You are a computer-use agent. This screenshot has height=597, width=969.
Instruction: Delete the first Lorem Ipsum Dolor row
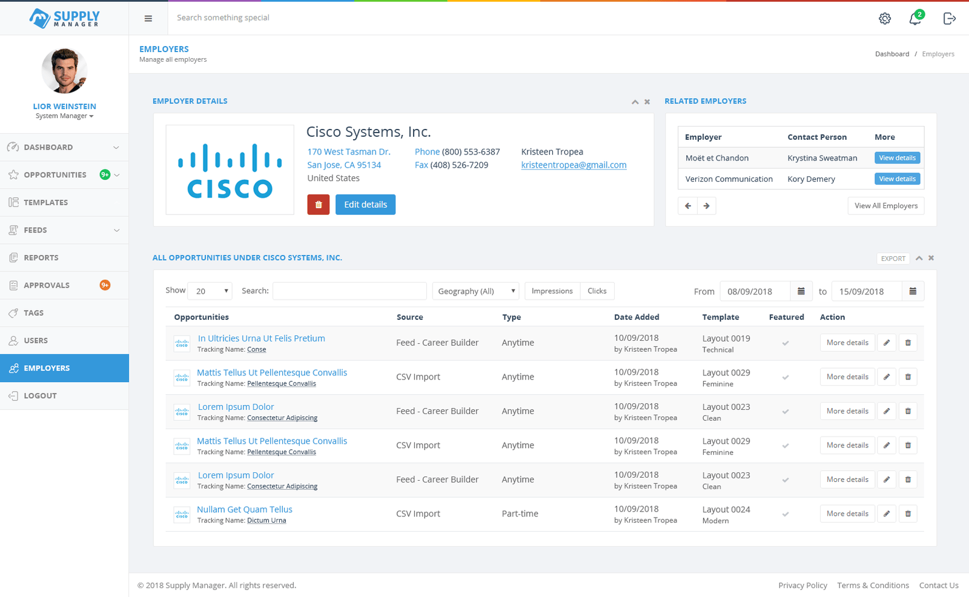(x=908, y=411)
